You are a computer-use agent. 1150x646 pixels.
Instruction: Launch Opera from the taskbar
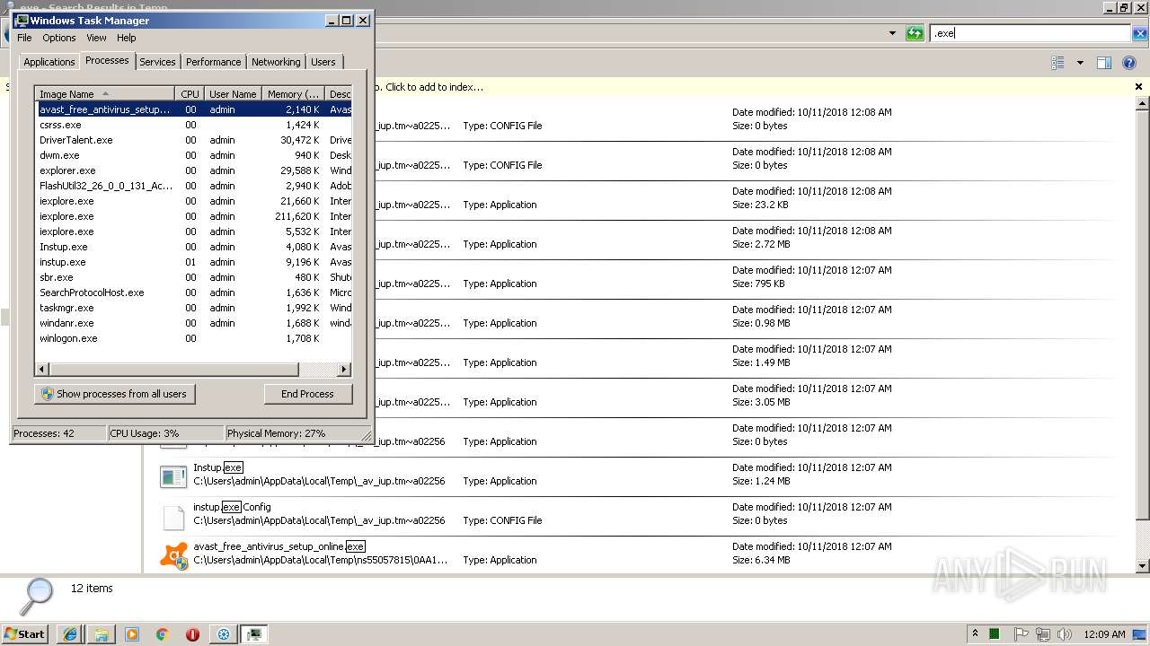coord(192,634)
